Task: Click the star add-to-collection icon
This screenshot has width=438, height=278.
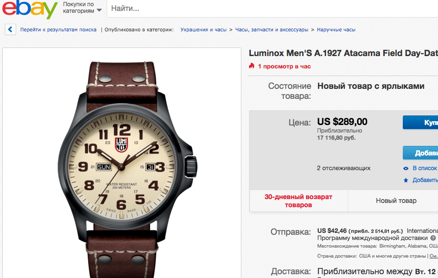Action: [406, 180]
